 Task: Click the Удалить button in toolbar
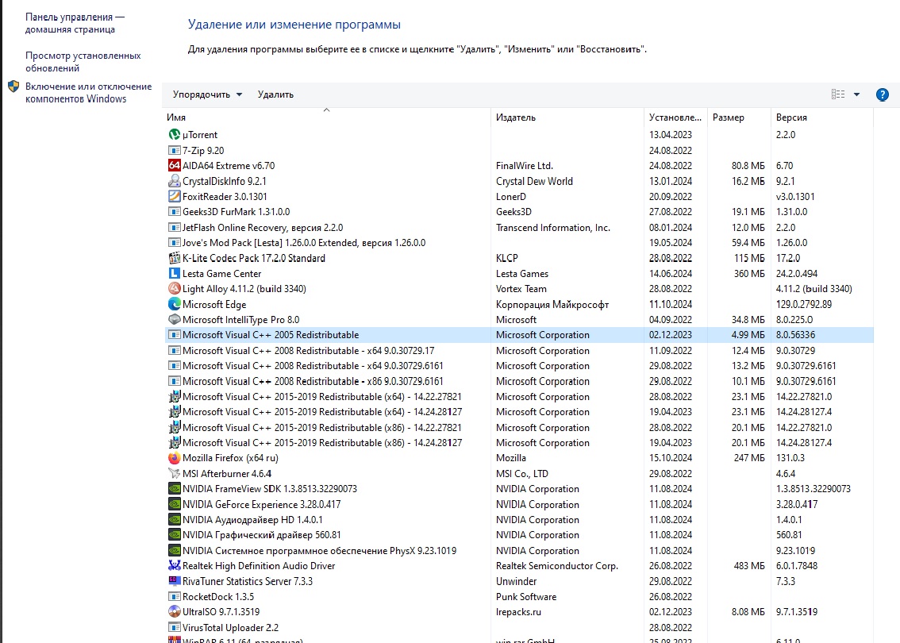275,94
